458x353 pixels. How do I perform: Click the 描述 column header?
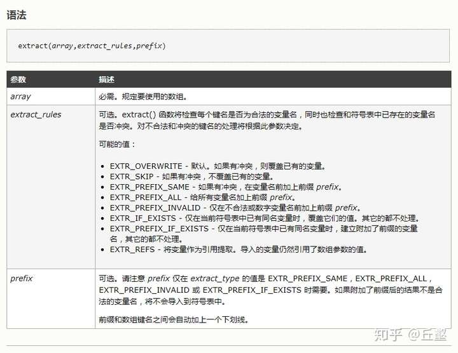(106, 79)
